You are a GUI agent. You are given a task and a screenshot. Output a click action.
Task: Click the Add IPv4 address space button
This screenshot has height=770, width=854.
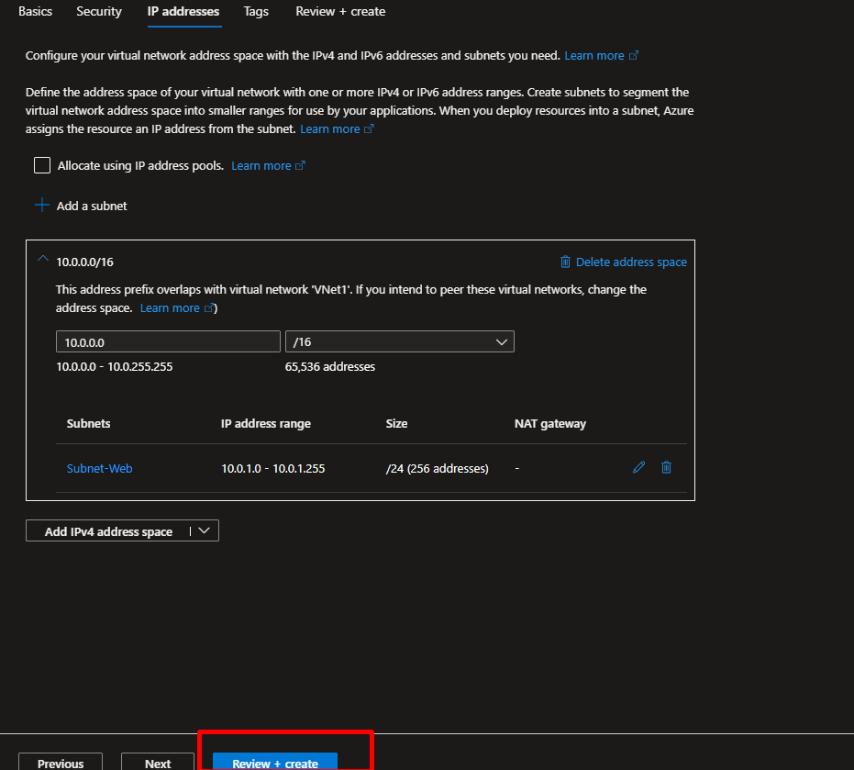tap(108, 531)
